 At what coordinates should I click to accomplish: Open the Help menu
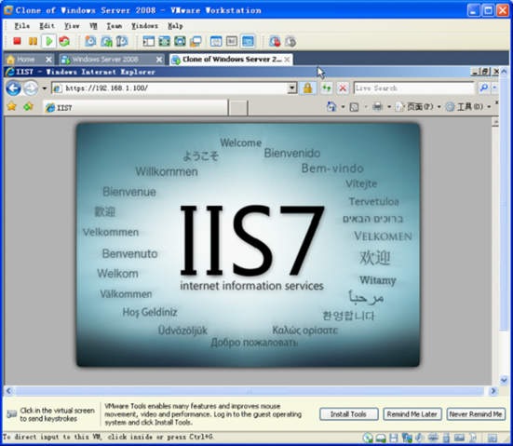175,26
